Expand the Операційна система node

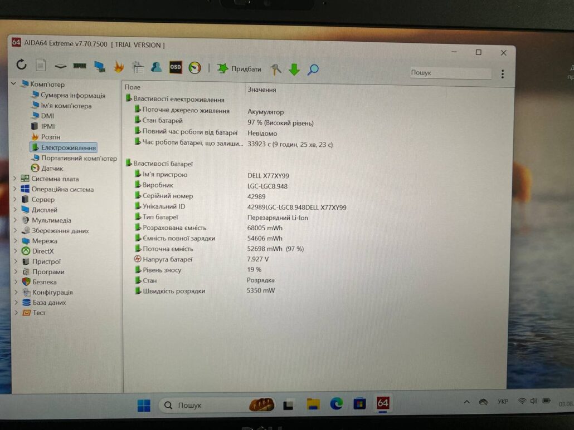[x=15, y=189]
